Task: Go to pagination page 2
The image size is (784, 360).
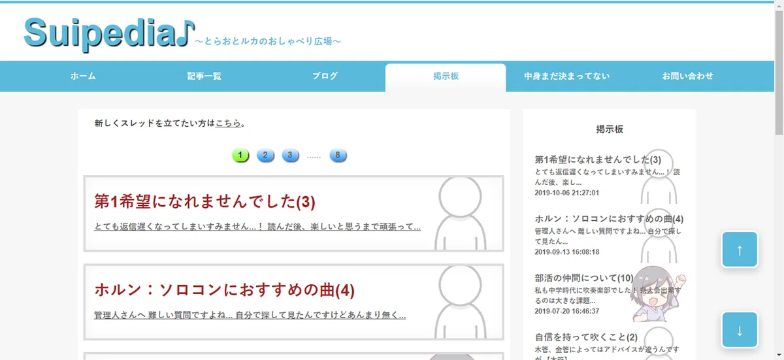Action: pyautogui.click(x=265, y=155)
